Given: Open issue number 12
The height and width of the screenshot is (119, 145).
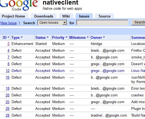Looking at the screenshot, I should (x=8, y=71).
